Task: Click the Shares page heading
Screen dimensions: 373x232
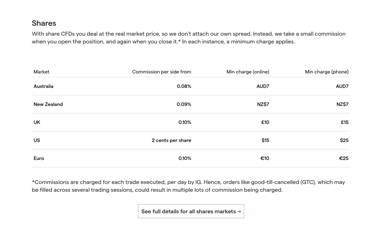Action: (x=43, y=23)
